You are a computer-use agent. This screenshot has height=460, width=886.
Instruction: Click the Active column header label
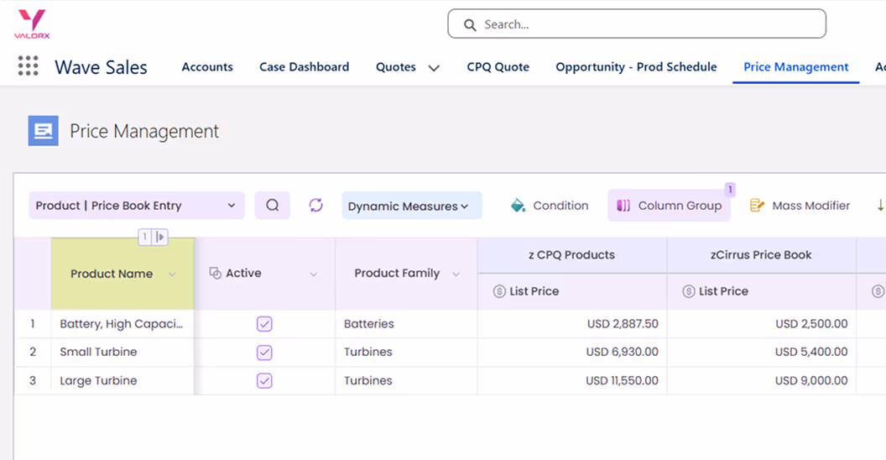243,273
